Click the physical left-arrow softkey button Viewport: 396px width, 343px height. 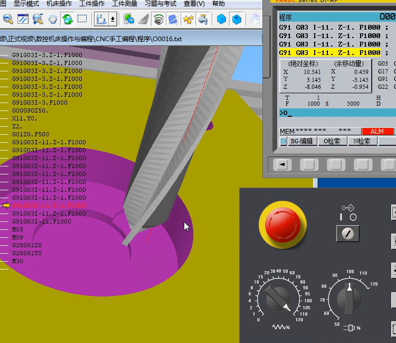[282, 164]
